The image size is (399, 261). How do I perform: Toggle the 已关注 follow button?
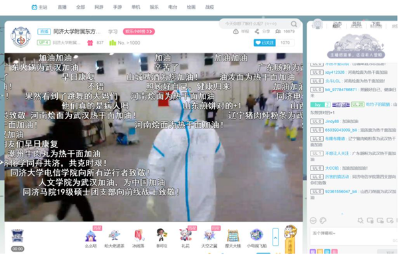pos(265,43)
